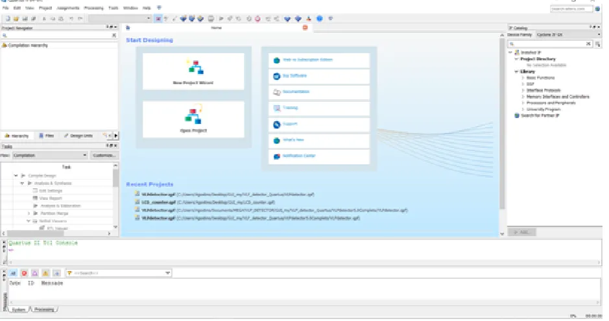Switch to the Hierarchy tab

pyautogui.click(x=17, y=136)
